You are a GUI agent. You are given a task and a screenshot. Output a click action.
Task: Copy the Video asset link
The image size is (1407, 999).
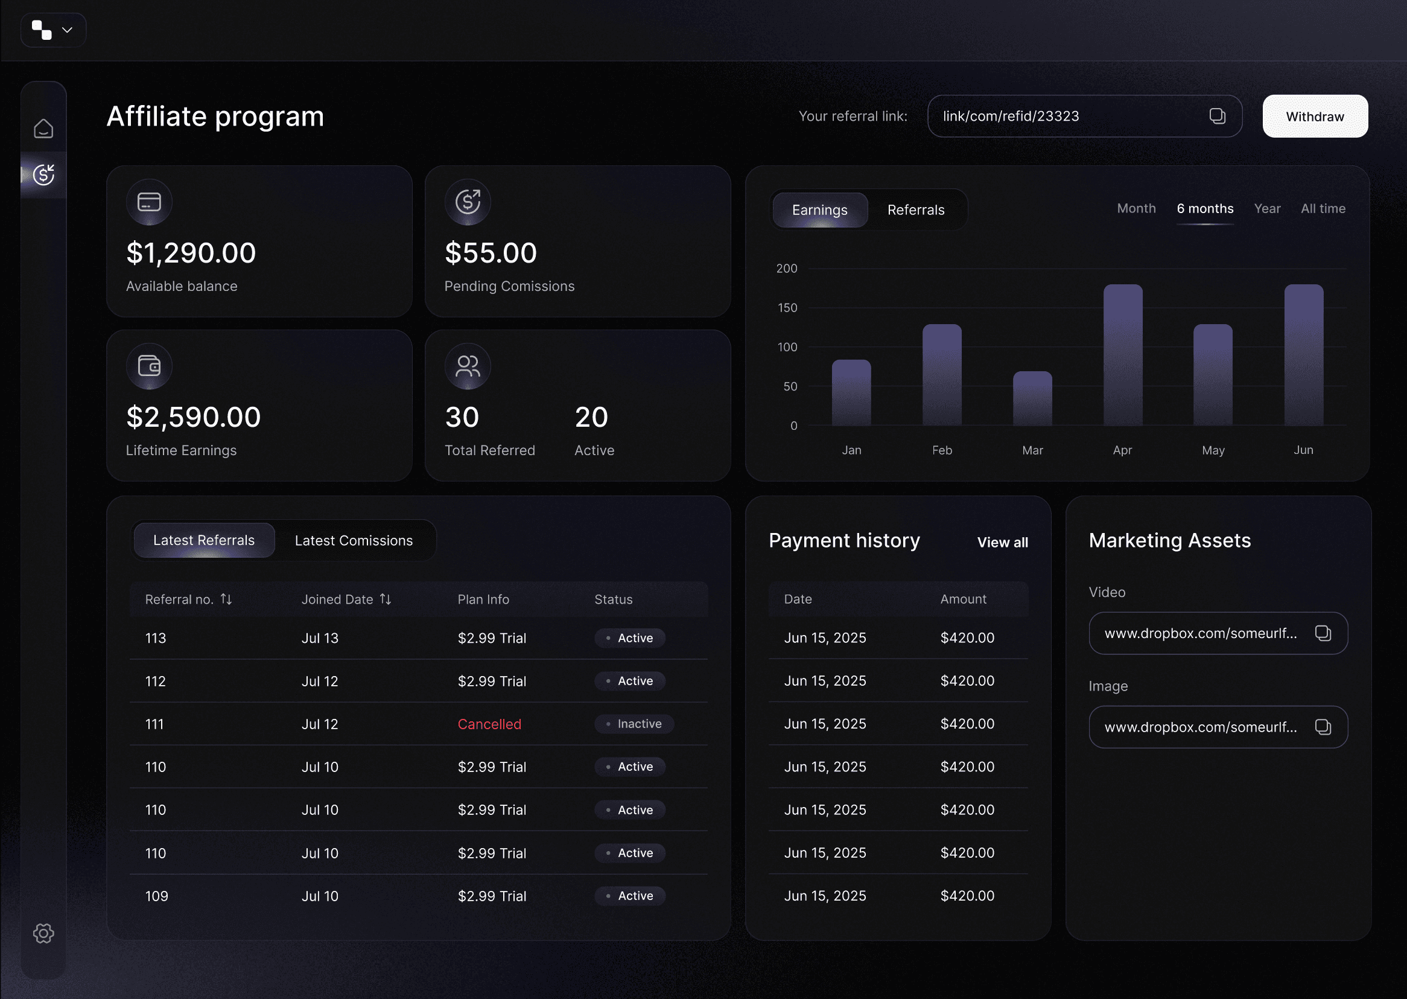tap(1322, 633)
